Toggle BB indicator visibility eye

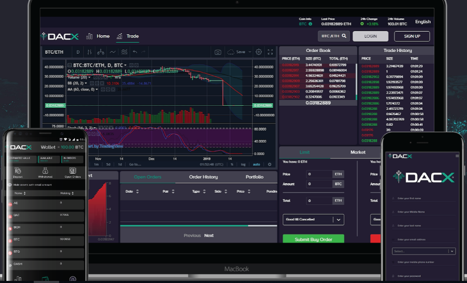tap(92, 84)
